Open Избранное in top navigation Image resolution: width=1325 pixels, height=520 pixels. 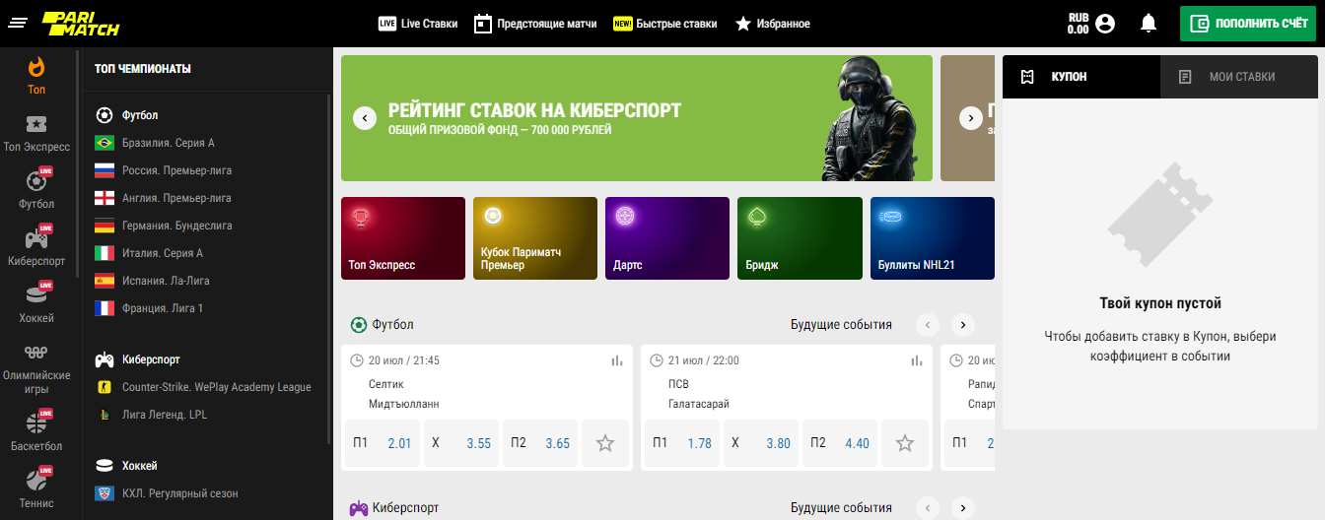point(772,24)
